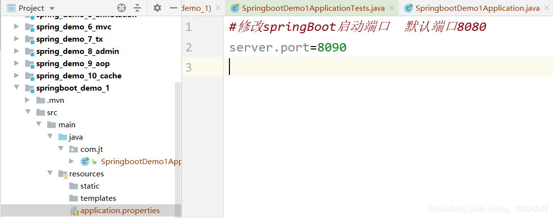Click the SpringbootDemo1Application tab class icon
Screen dimensions: 553x218
click(x=409, y=8)
